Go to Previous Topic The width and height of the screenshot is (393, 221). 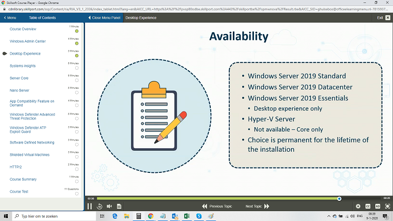pyautogui.click(x=217, y=206)
